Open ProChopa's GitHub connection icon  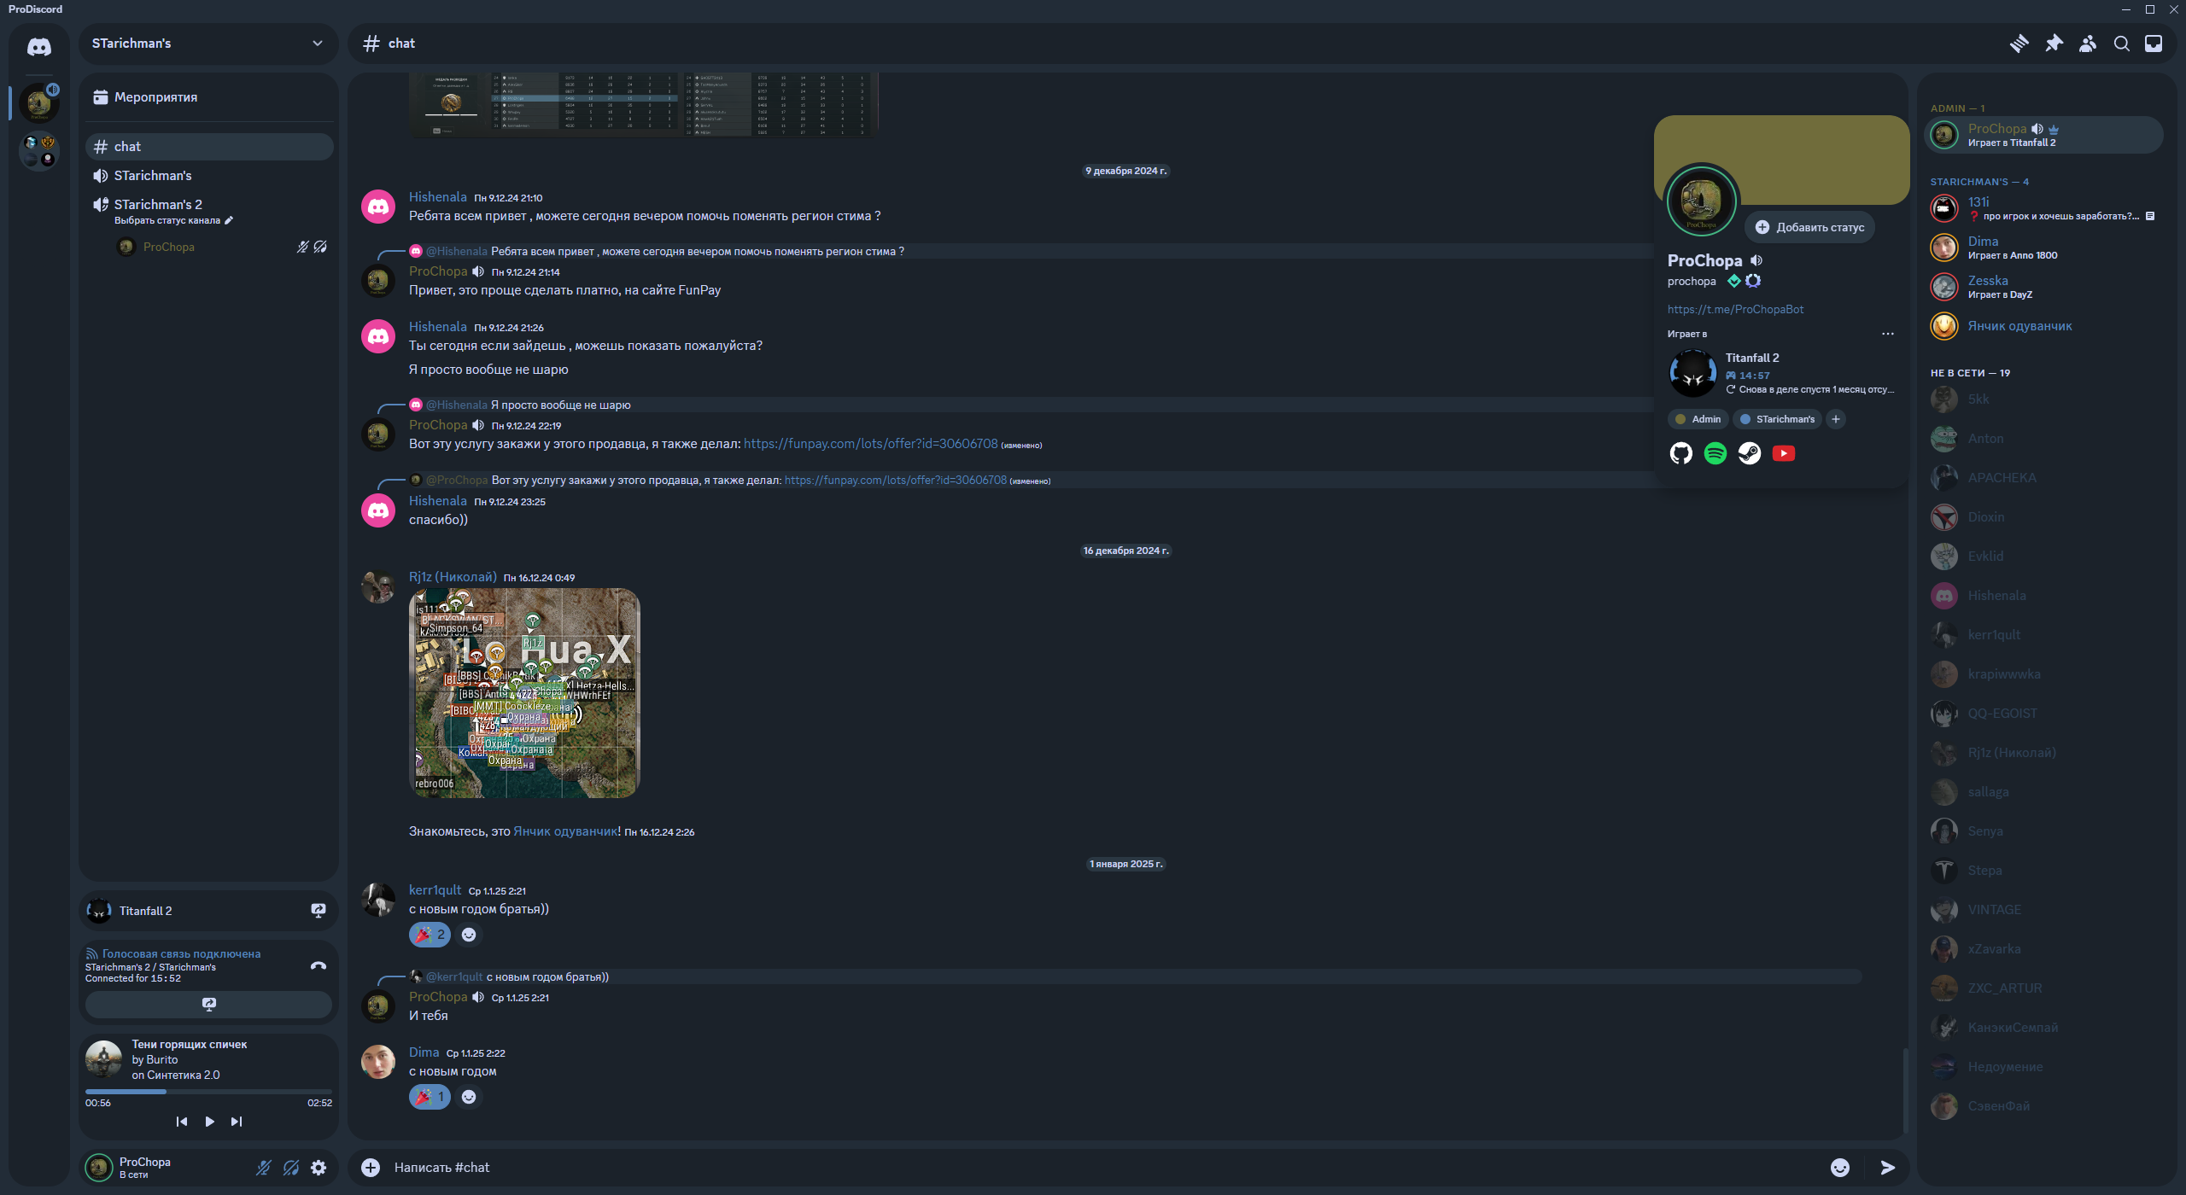tap(1680, 453)
